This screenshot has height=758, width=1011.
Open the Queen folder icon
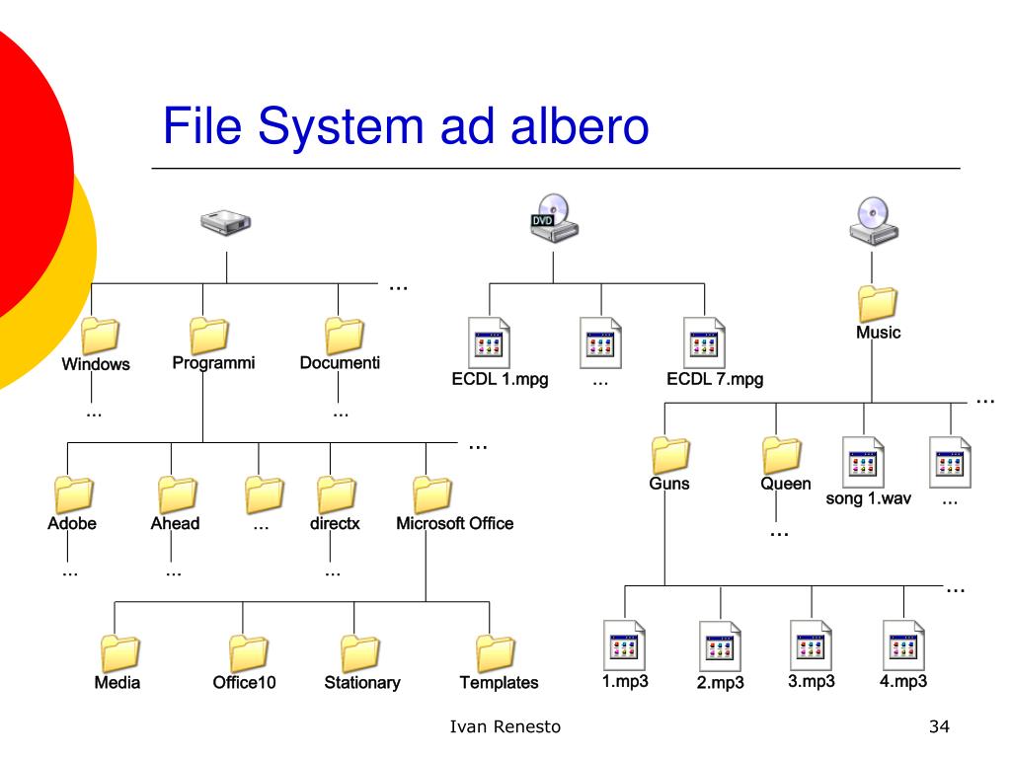tap(782, 455)
